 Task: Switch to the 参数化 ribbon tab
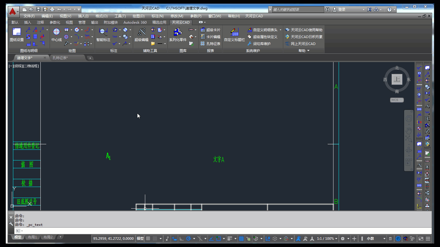(55, 22)
